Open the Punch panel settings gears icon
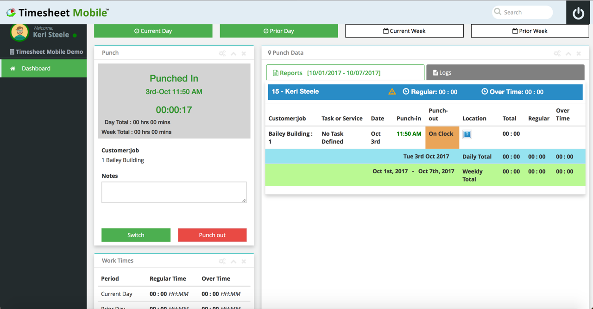593x309 pixels. point(222,53)
